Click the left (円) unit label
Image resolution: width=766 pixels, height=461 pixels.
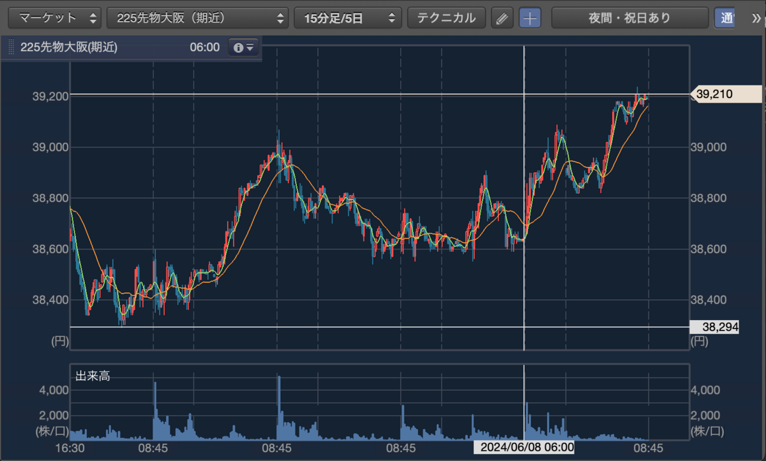(59, 341)
